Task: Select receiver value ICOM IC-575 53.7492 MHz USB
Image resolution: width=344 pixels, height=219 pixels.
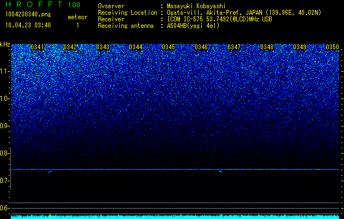Action: pyautogui.click(x=219, y=19)
